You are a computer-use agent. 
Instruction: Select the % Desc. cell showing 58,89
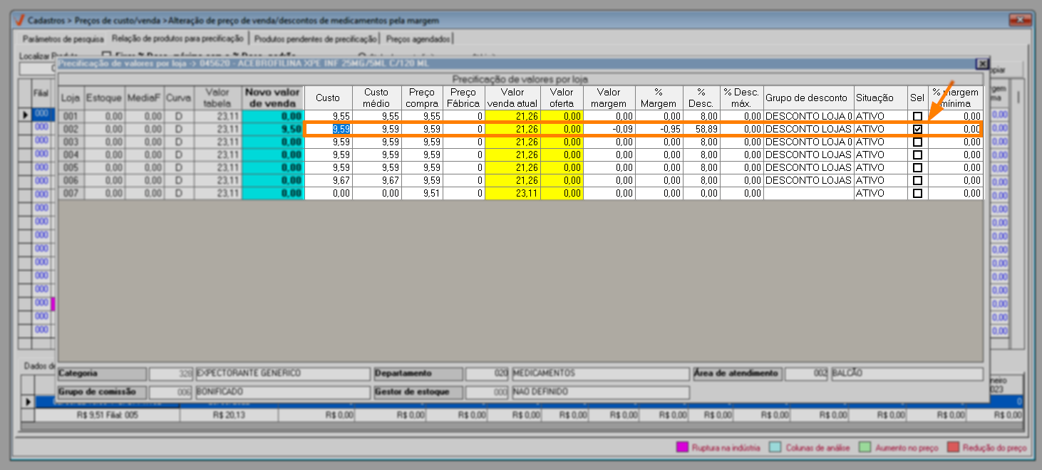701,129
